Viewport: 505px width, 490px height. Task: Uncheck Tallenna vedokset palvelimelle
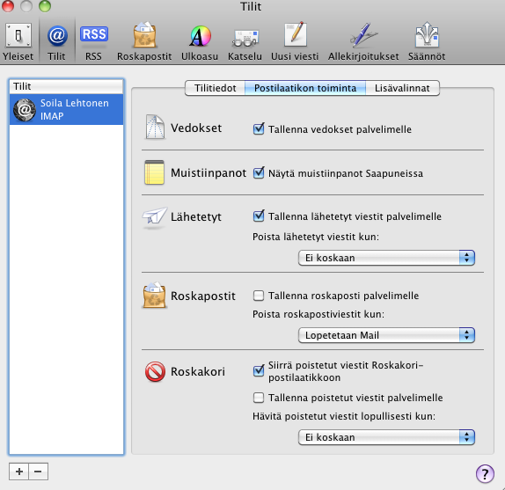tap(259, 128)
